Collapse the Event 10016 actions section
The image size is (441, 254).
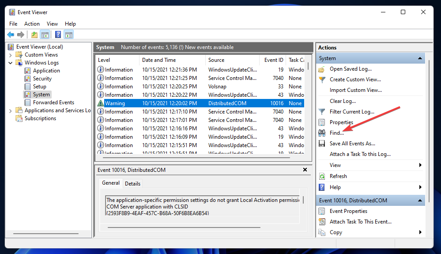[x=420, y=201]
